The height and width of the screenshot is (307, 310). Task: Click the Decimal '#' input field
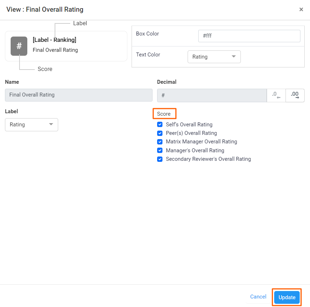tap(212, 95)
